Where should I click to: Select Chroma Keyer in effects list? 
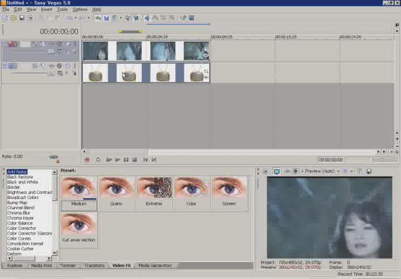21,218
